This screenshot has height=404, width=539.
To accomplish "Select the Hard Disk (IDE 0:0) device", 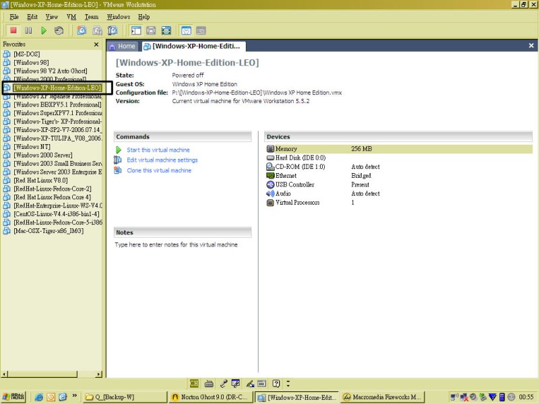I will [399, 158].
